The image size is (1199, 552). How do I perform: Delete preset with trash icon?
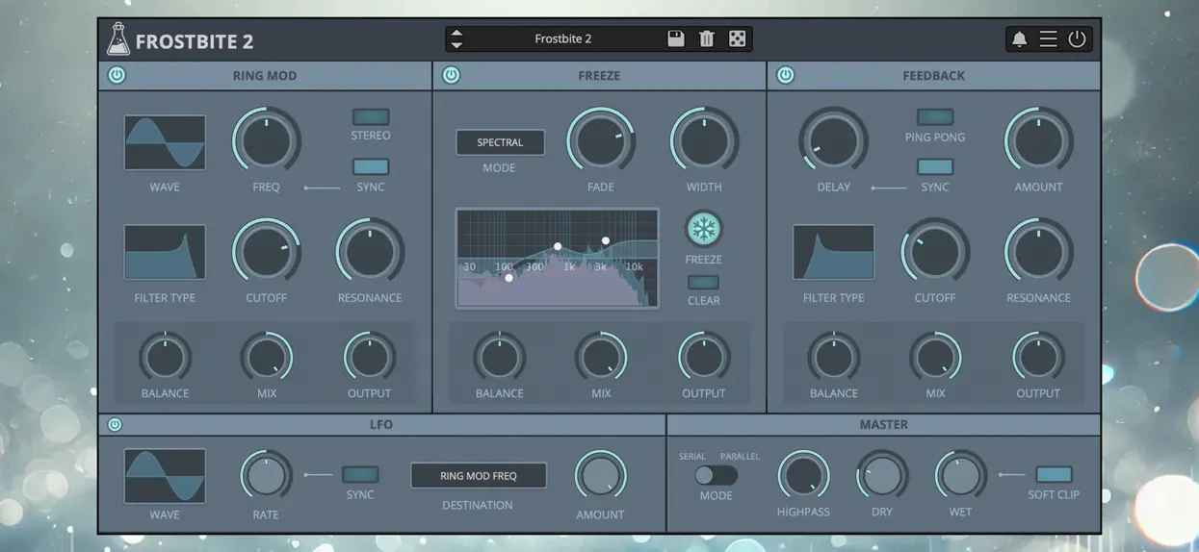(707, 39)
